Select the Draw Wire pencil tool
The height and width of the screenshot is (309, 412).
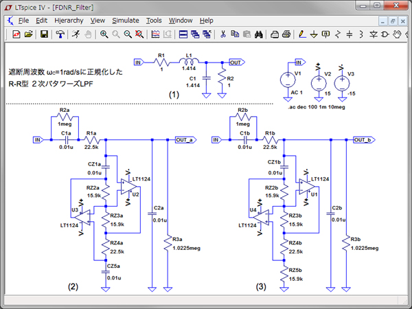302,34
